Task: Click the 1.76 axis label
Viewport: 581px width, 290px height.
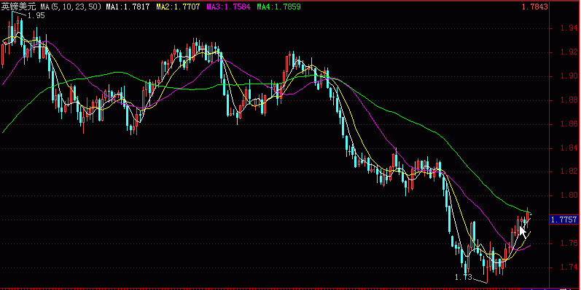Action: (569, 243)
